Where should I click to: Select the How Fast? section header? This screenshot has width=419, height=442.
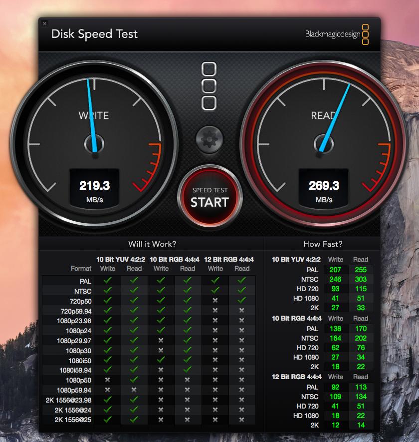point(323,244)
